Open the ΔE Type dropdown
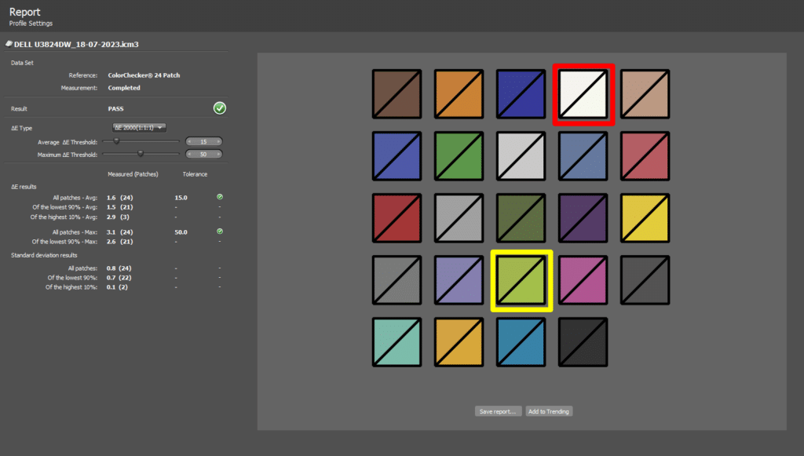Image resolution: width=804 pixels, height=456 pixels. (x=139, y=127)
